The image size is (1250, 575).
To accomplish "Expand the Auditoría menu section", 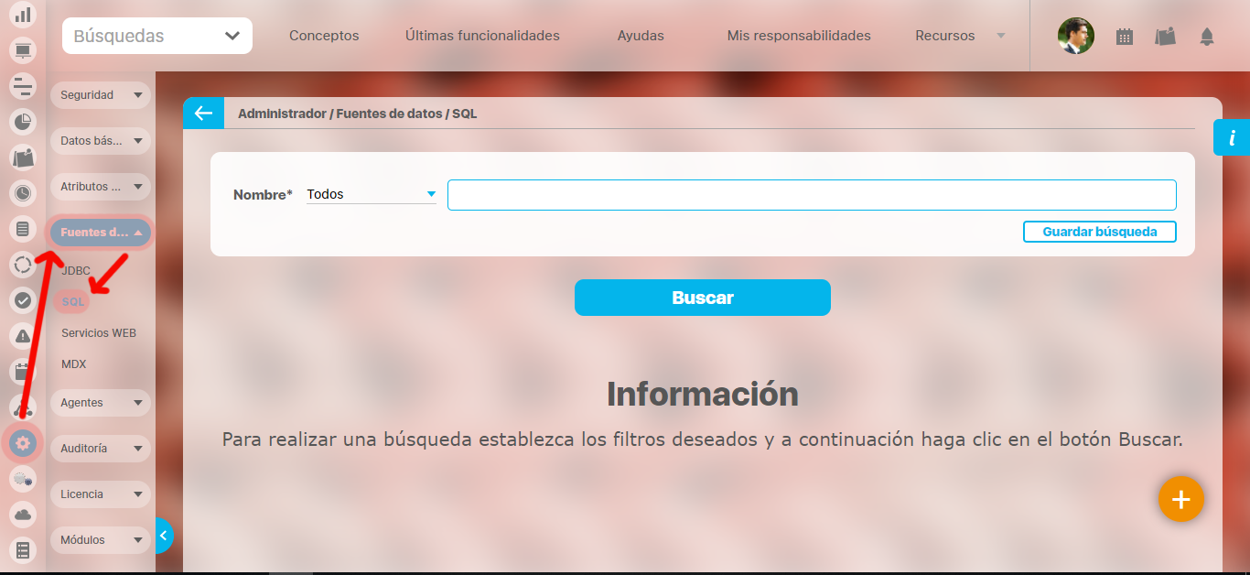I will (x=100, y=449).
